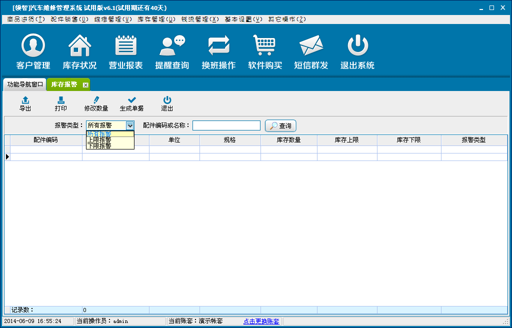The height and width of the screenshot is (328, 512).
Task: Click the 导出 export toolbar button
Action: pos(25,104)
